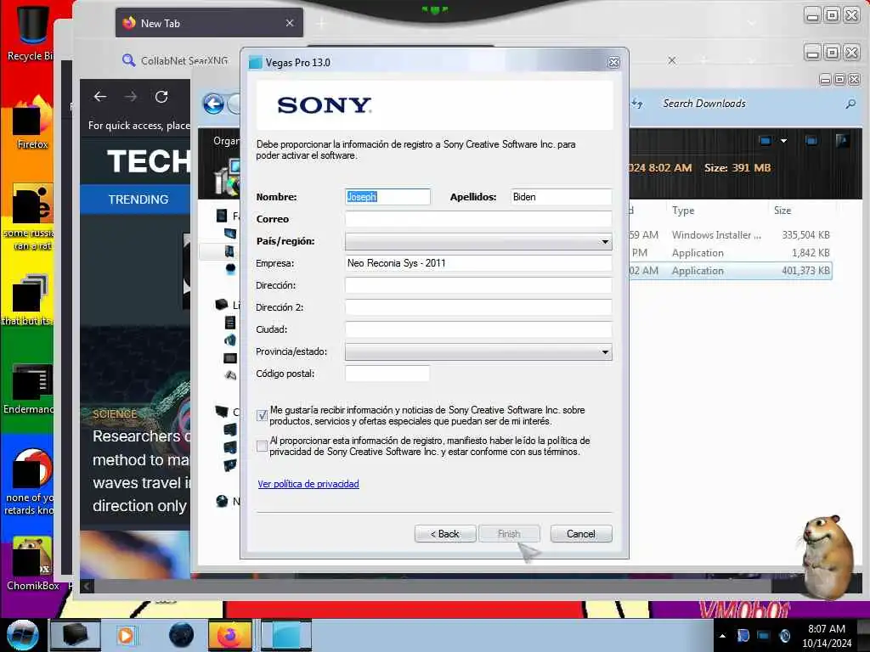Select the 401,373 KB Application row

click(730, 271)
